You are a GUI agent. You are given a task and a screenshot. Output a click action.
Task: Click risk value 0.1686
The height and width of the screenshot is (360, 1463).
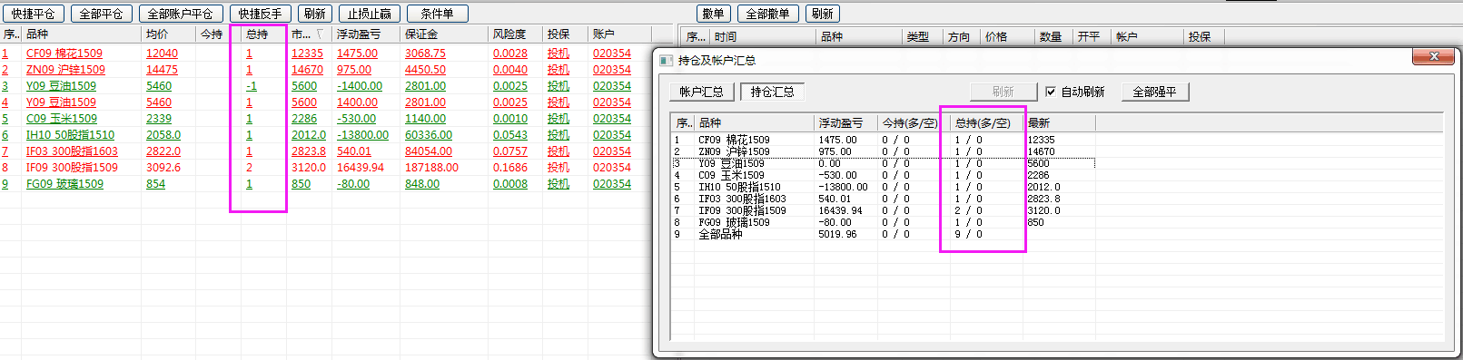(510, 168)
